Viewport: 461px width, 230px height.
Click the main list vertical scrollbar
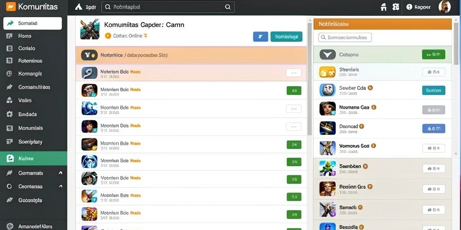point(309,79)
